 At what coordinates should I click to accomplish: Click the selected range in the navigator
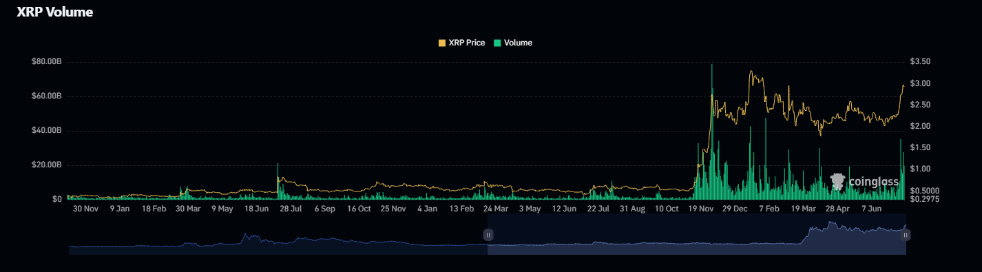[x=697, y=235]
